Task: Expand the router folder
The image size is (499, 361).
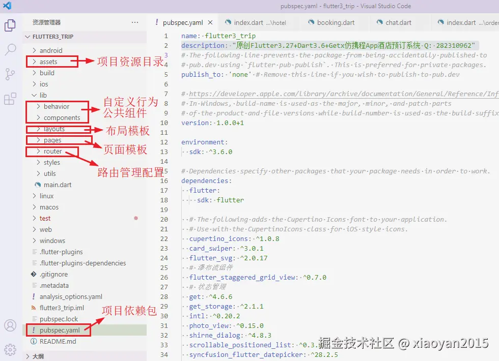Action: coord(39,151)
